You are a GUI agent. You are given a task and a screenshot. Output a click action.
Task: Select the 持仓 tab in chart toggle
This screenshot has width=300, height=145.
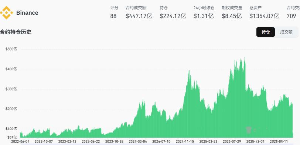click(x=266, y=32)
